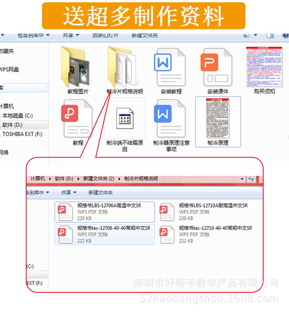This screenshot has height=312, width=289.
Task: Open the 制冷器原理注意事项 document
Action: [171, 125]
